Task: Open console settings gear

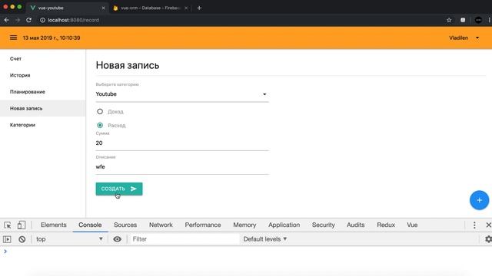Action: pyautogui.click(x=488, y=239)
